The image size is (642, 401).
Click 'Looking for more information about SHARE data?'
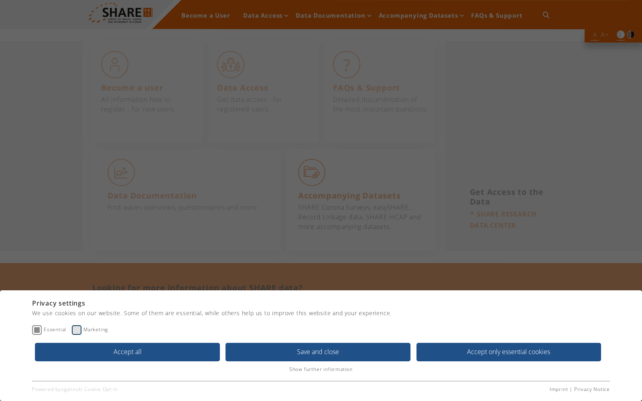tap(197, 288)
